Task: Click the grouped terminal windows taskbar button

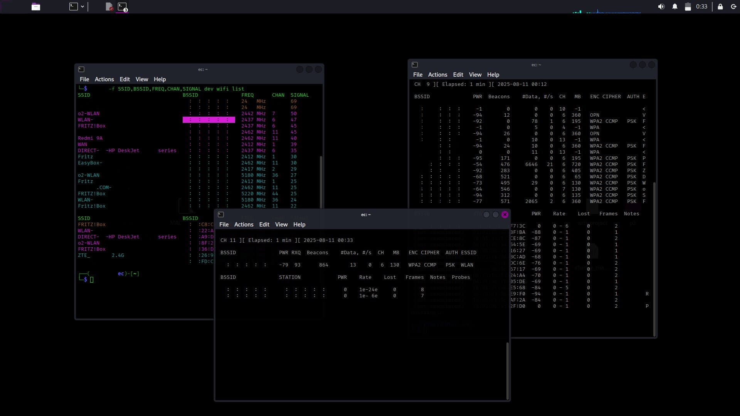Action: (122, 7)
